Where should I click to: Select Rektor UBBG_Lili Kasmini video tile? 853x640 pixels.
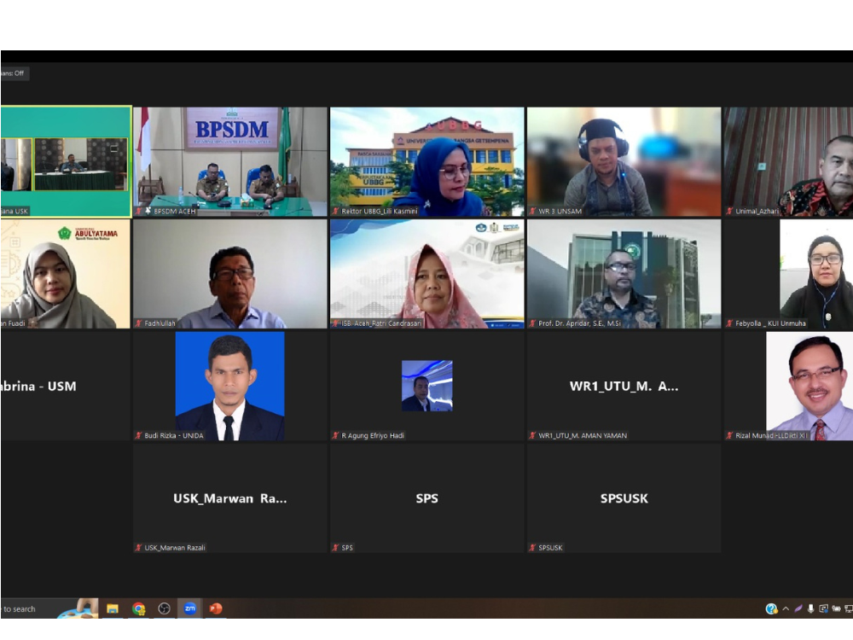(x=427, y=162)
